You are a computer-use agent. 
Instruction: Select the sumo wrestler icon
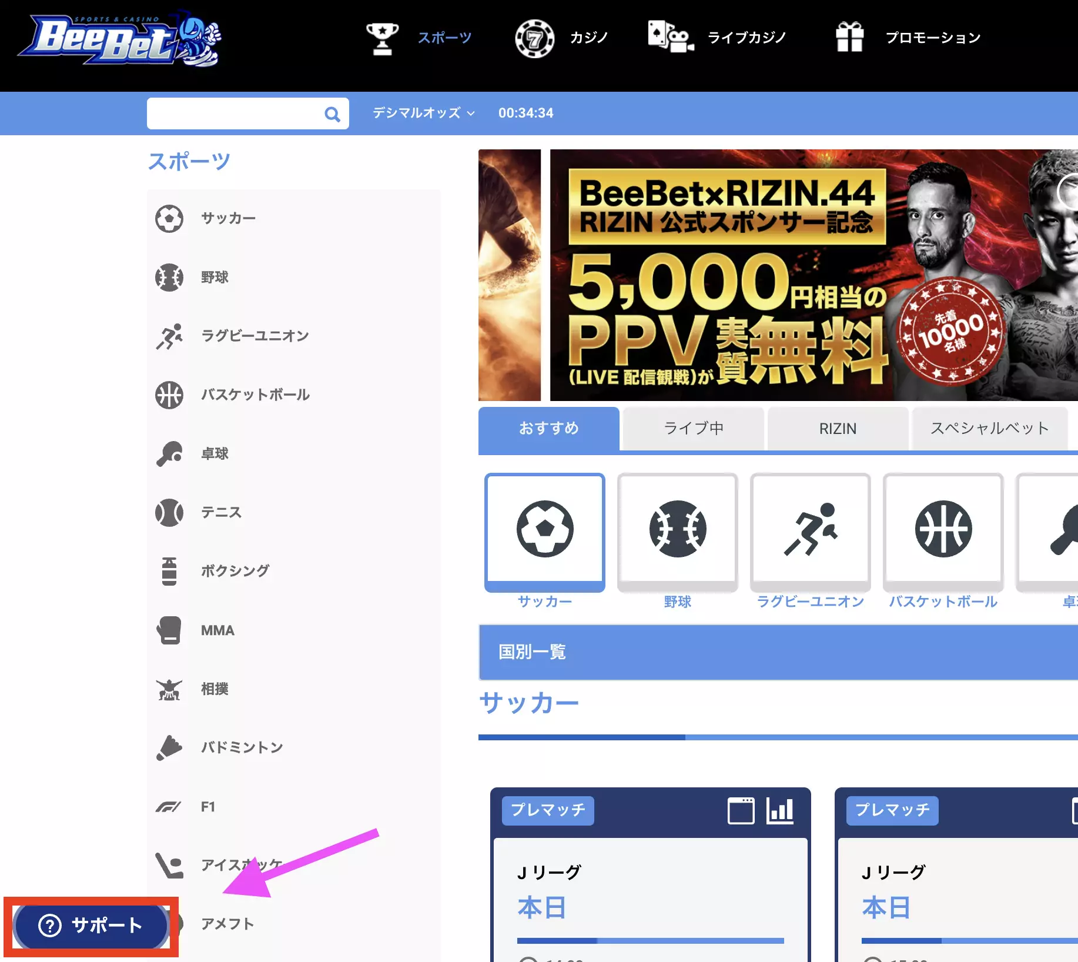point(169,689)
